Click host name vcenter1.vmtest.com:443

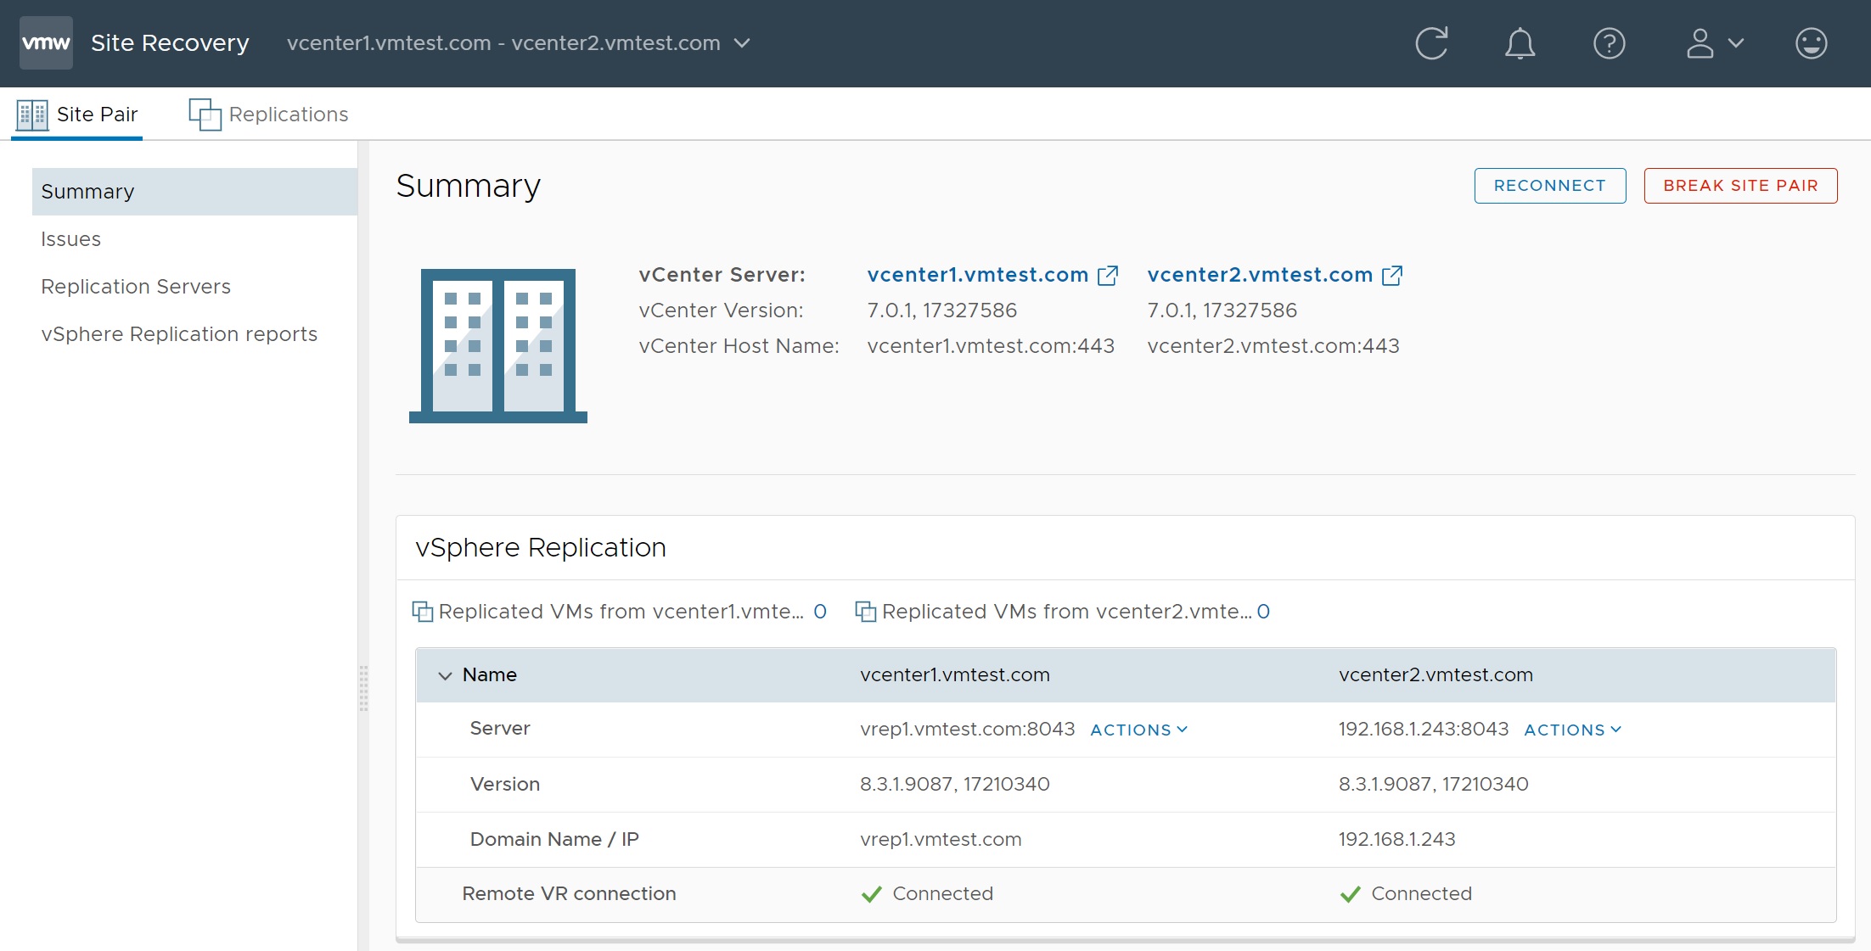pyautogui.click(x=991, y=346)
